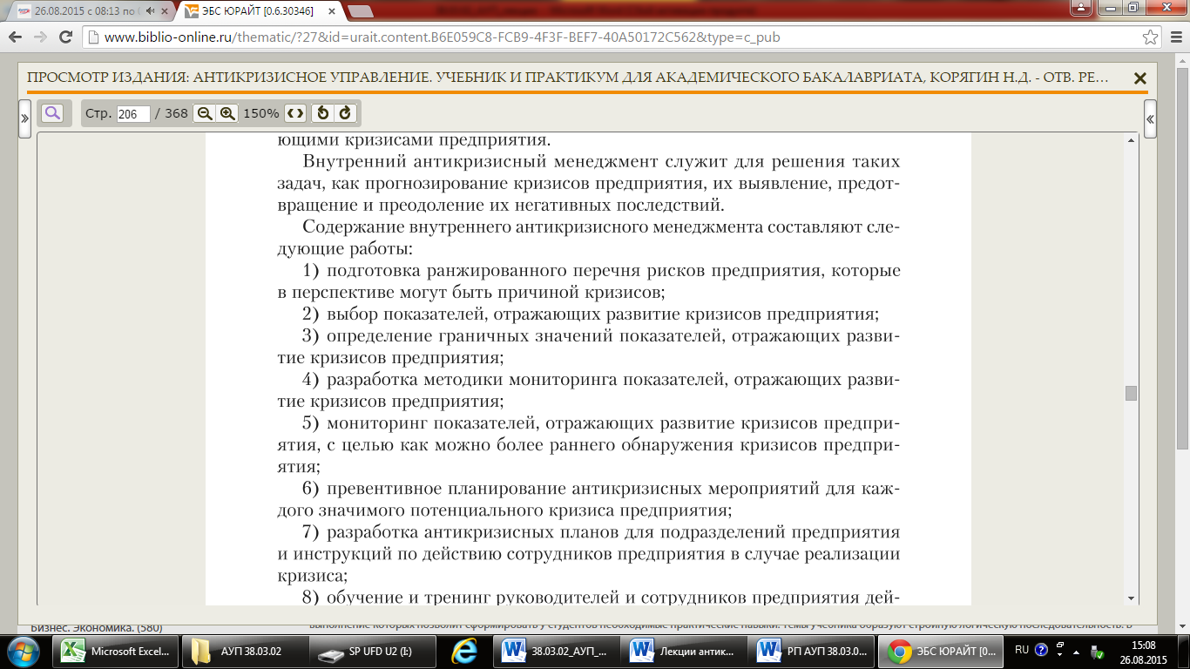Open SP UFD U2 (E:) drive taskbar window

pyautogui.click(x=373, y=651)
